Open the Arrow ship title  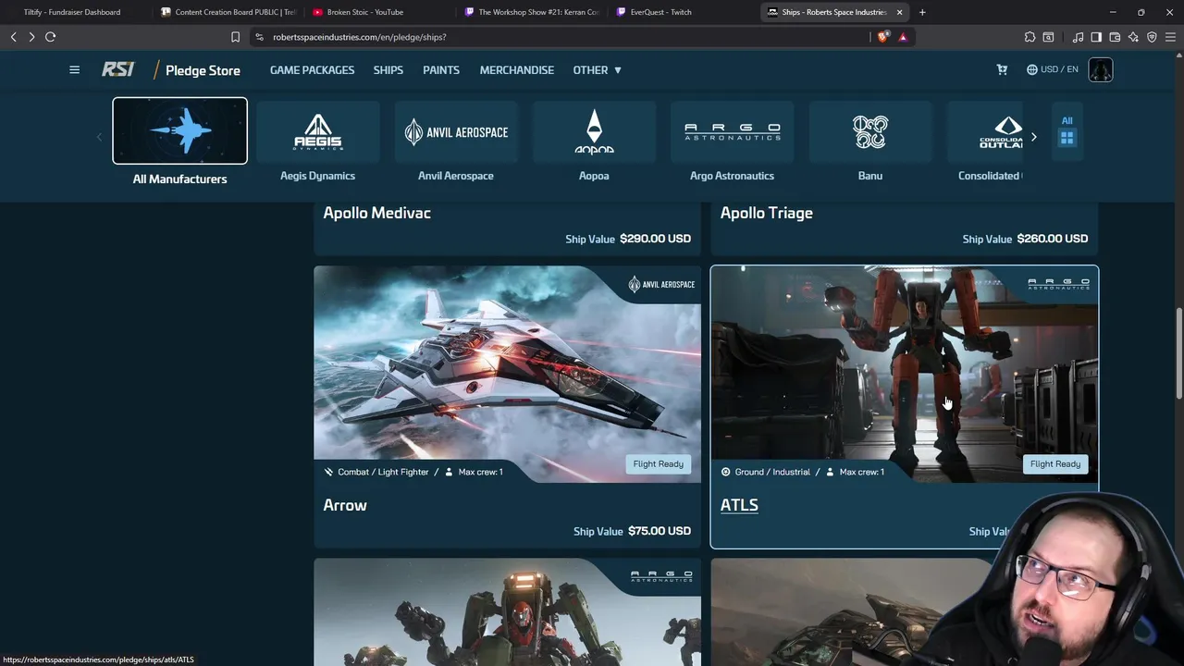pyautogui.click(x=345, y=505)
